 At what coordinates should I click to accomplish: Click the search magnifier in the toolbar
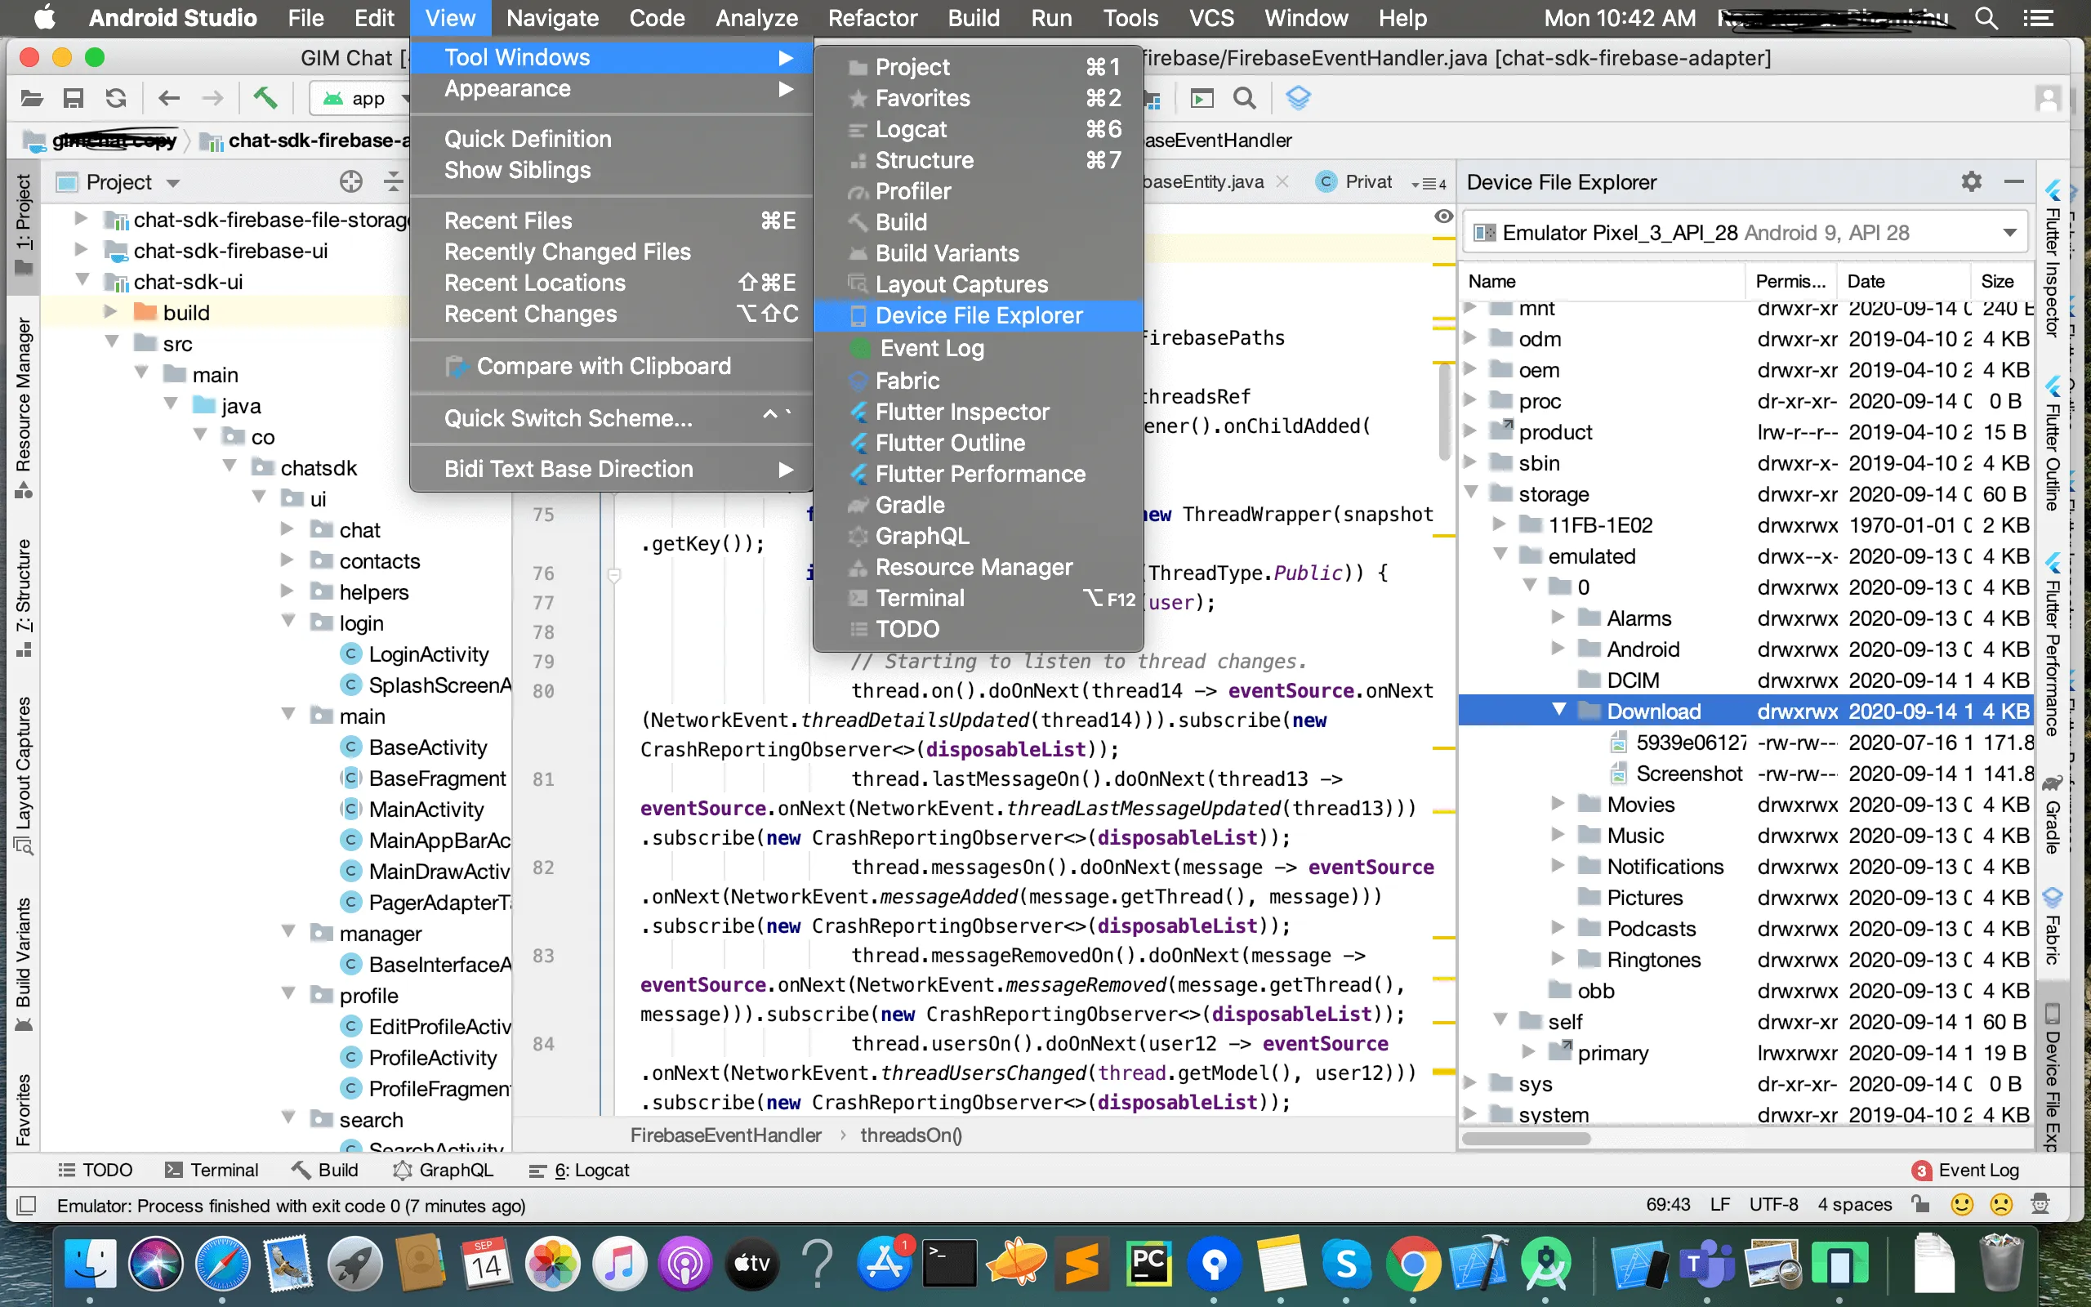1244,99
